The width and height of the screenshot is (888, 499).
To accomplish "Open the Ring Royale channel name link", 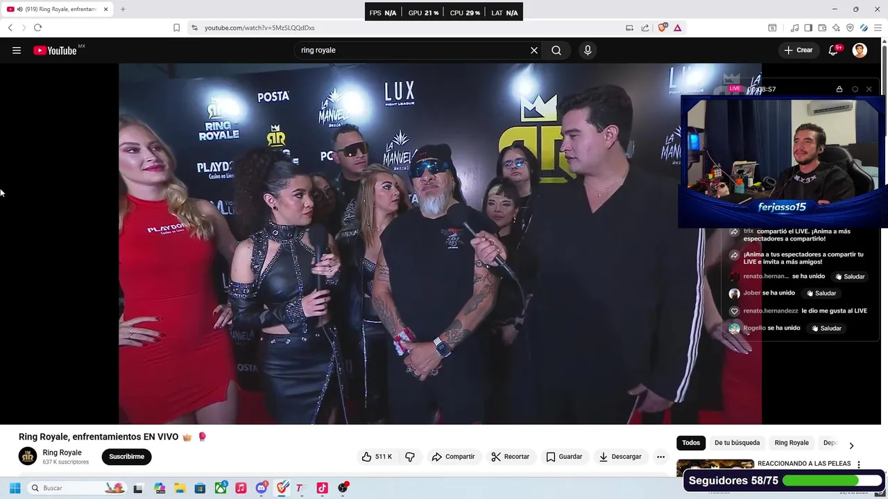I will click(x=62, y=453).
